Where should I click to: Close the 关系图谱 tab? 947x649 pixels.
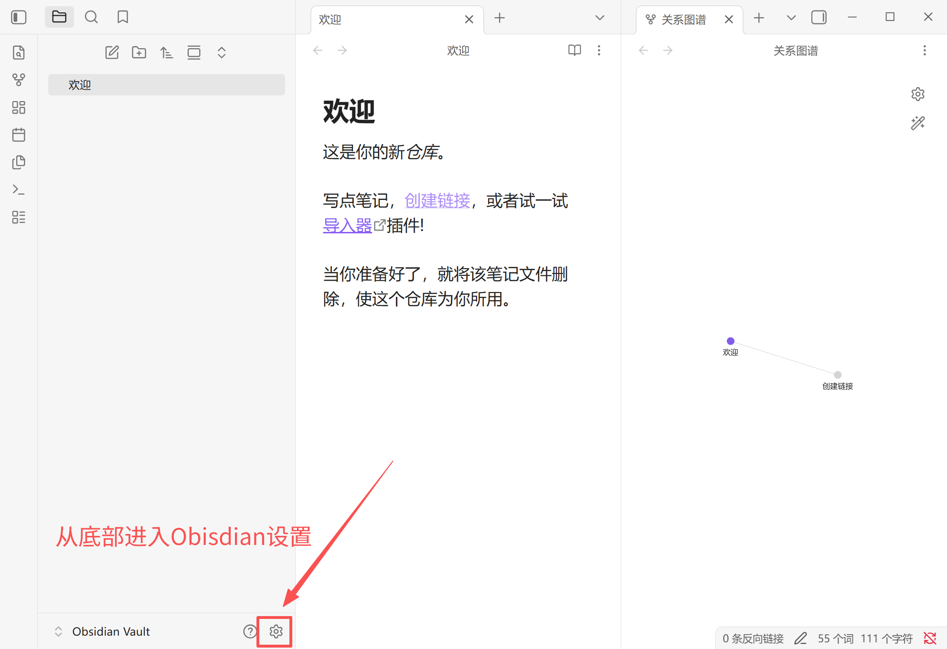(x=729, y=20)
